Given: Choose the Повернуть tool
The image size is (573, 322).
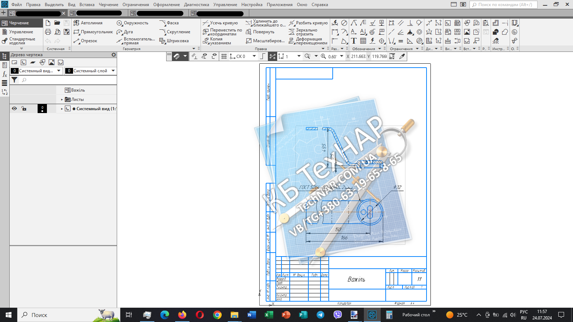Looking at the screenshot, I should tap(260, 32).
